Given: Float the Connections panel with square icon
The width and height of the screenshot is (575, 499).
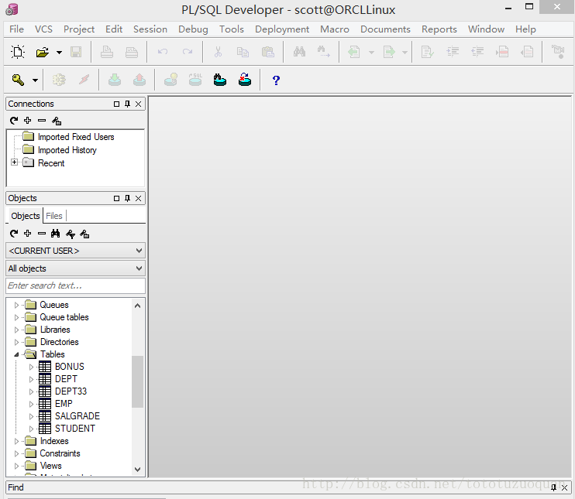Looking at the screenshot, I should pos(116,104).
